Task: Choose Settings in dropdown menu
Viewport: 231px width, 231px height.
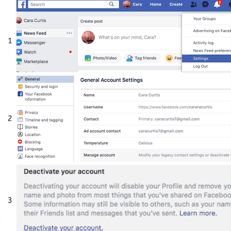Action: (207, 58)
